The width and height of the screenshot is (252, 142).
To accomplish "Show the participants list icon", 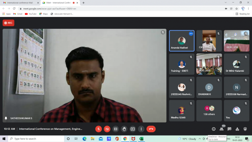I will click(x=221, y=129).
